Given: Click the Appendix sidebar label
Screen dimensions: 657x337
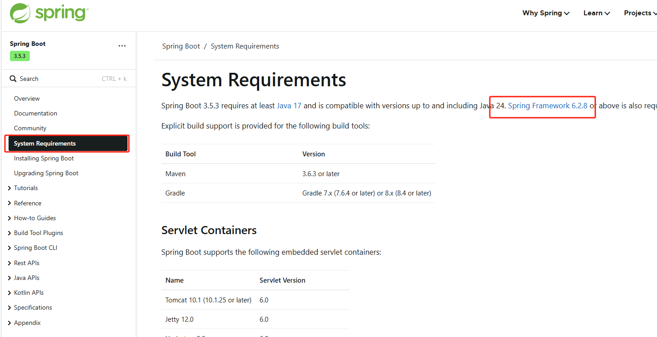Looking at the screenshot, I should pyautogui.click(x=27, y=323).
